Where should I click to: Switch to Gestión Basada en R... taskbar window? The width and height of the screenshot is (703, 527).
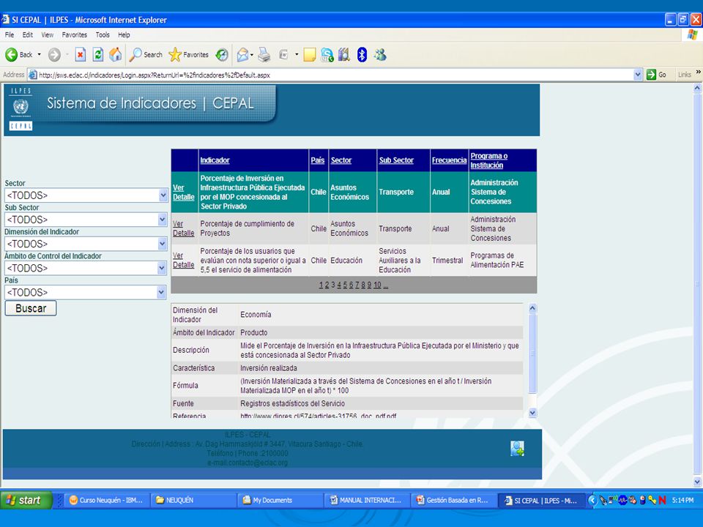click(x=453, y=500)
